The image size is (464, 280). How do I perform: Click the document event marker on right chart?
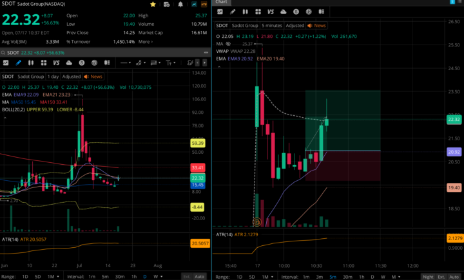[257, 222]
